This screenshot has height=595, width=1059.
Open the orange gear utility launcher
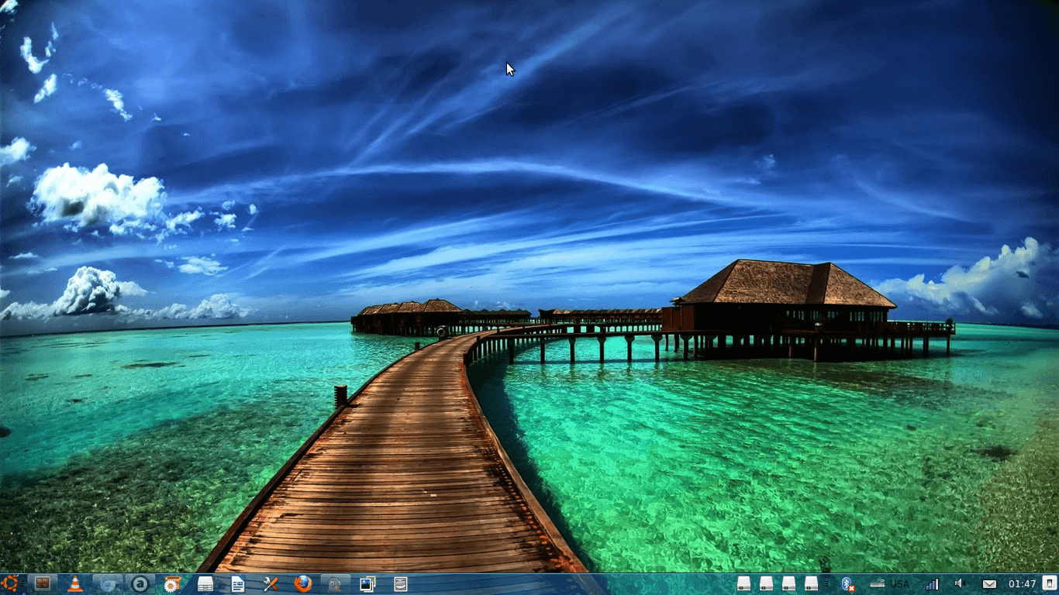coord(171,585)
